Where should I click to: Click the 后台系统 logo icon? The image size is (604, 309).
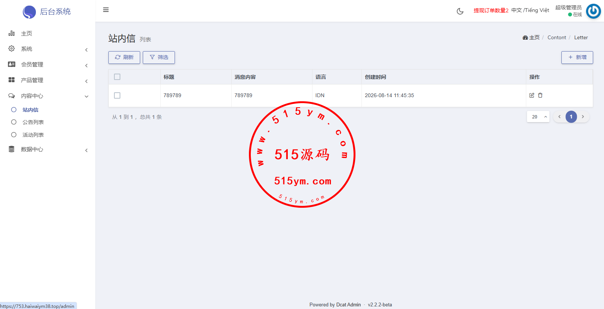coord(29,12)
